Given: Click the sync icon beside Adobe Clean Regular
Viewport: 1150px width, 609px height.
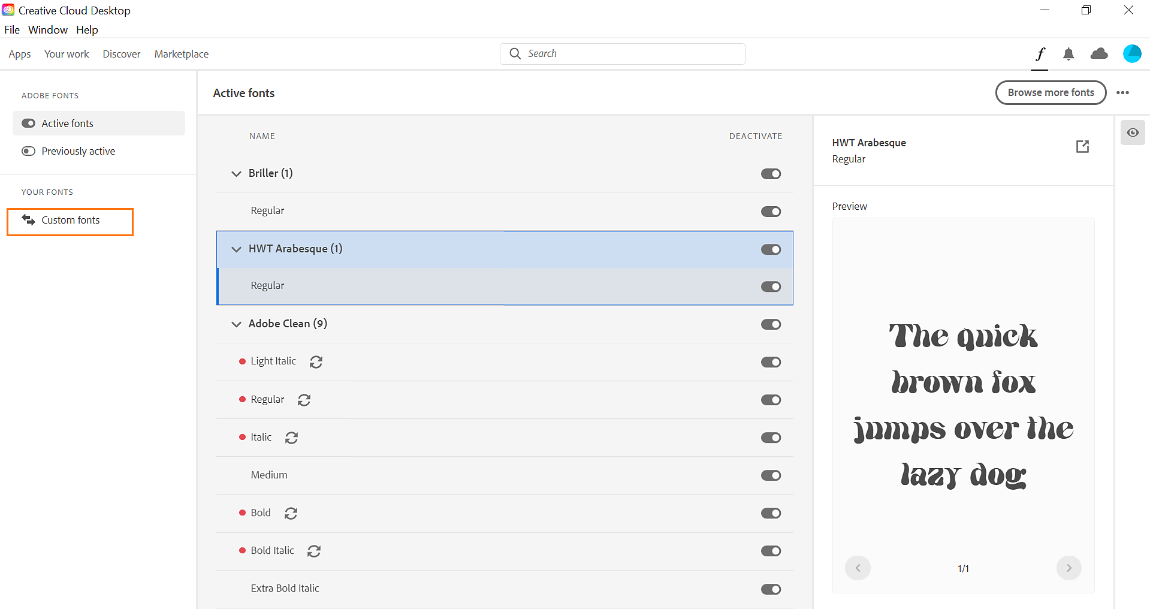Looking at the screenshot, I should pyautogui.click(x=304, y=400).
